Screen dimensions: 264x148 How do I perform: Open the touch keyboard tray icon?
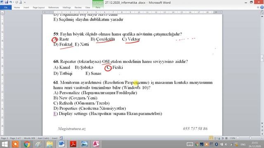[x=190, y=144]
